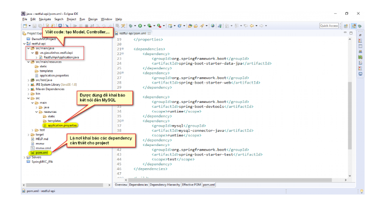This screenshot has height=197, width=372.
Task: Expand the Maven Dependencies node
Action: point(29,89)
